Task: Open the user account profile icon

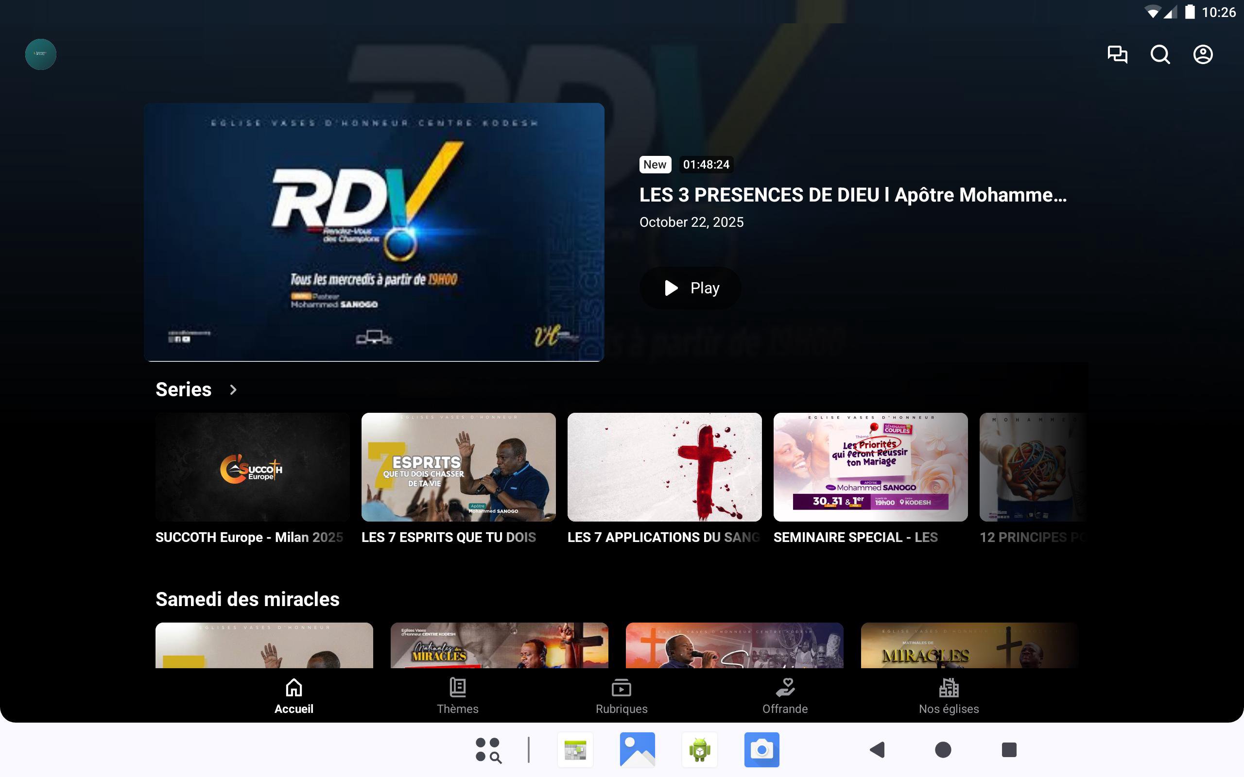Action: 1202,54
